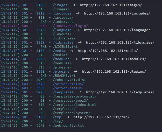The height and width of the screenshot is (132, 162).
Task: Click the /language path in the 301 row
Action: 62,30
